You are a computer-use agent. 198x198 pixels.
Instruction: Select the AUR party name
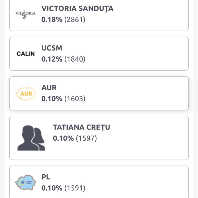tap(49, 88)
